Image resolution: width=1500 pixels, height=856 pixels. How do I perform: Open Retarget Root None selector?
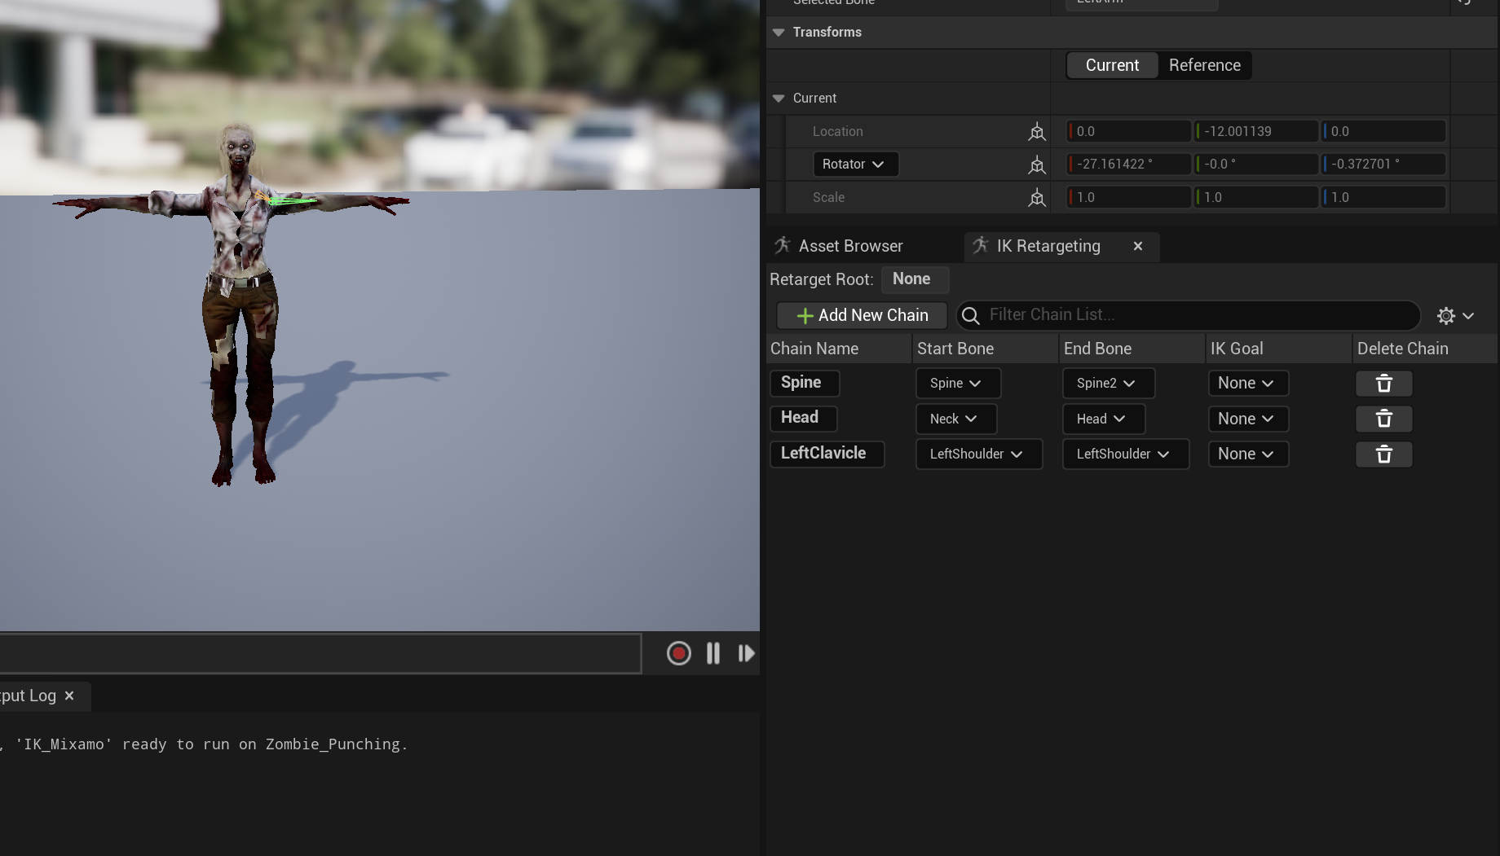point(915,279)
